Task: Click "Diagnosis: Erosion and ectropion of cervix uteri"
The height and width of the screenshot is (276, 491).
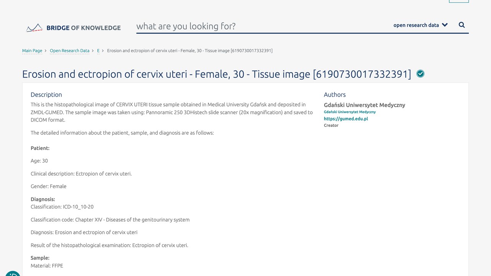Action: [x=84, y=232]
